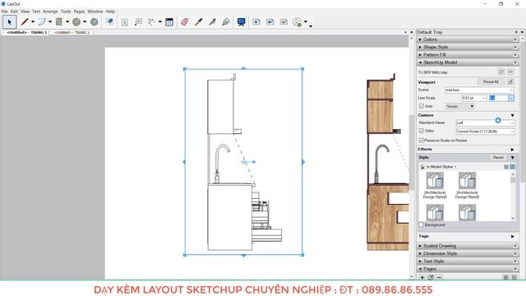
Task: Edit viewport icon next to Reset All
Action: click(x=510, y=81)
